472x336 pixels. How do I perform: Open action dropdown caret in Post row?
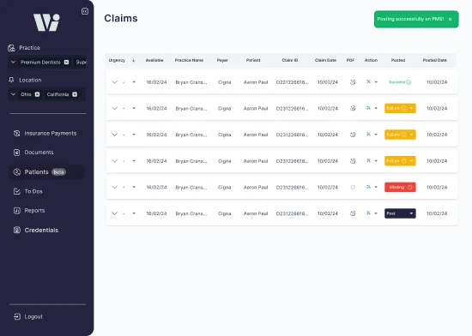376,213
